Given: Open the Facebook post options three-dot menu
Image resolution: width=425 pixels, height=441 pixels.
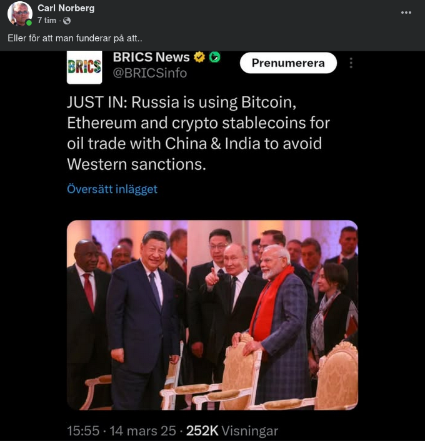Looking at the screenshot, I should click(406, 13).
